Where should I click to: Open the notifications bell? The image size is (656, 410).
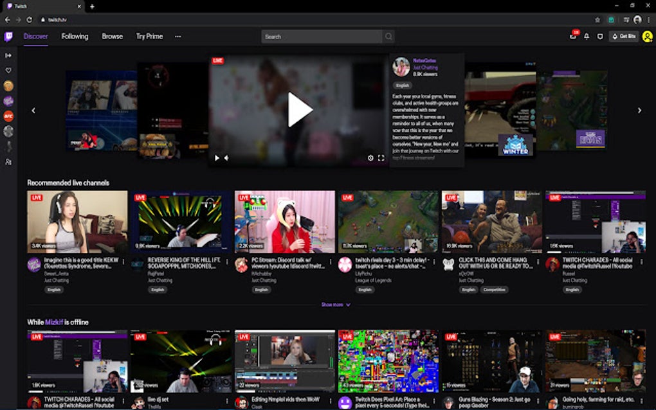[586, 37]
